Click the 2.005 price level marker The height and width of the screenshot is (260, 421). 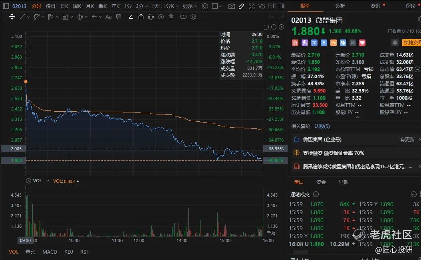click(x=14, y=149)
